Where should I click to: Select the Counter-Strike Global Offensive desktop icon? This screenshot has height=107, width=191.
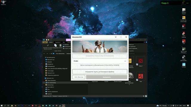(x=184, y=19)
